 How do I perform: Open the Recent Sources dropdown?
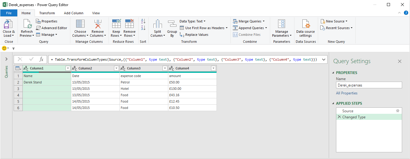click(337, 28)
